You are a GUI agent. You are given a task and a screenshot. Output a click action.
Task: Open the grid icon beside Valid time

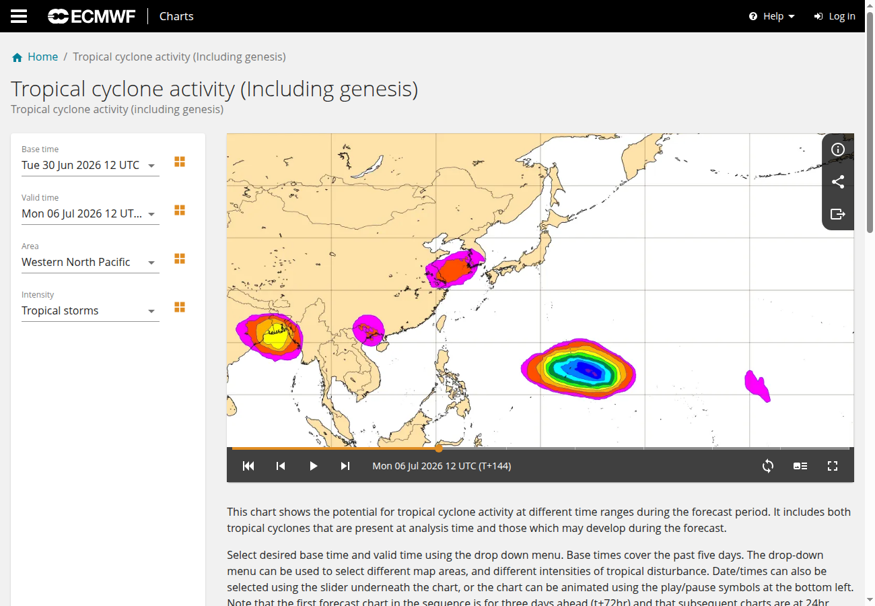pos(180,211)
